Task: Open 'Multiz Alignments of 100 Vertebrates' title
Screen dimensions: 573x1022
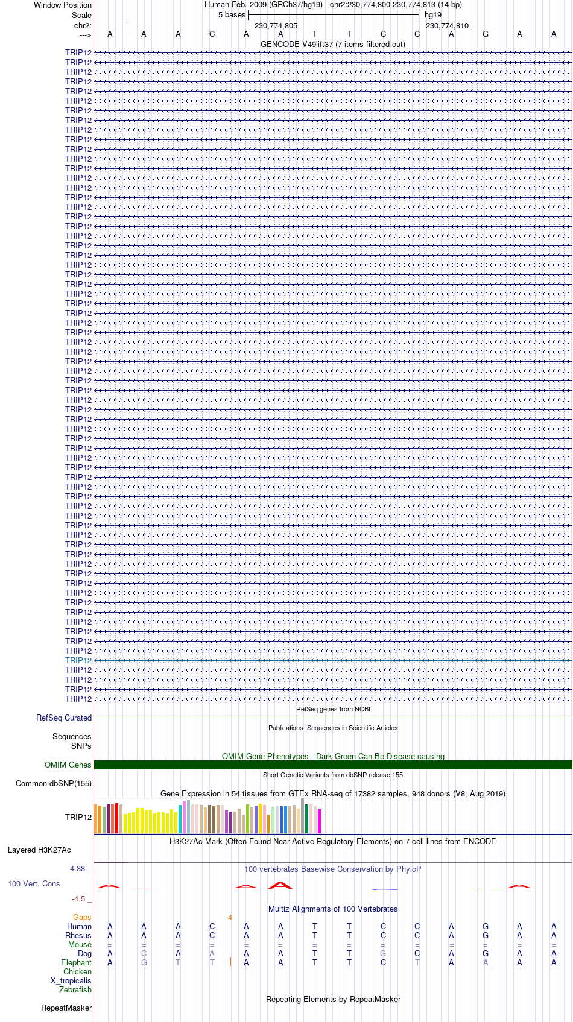Action: 333,909
